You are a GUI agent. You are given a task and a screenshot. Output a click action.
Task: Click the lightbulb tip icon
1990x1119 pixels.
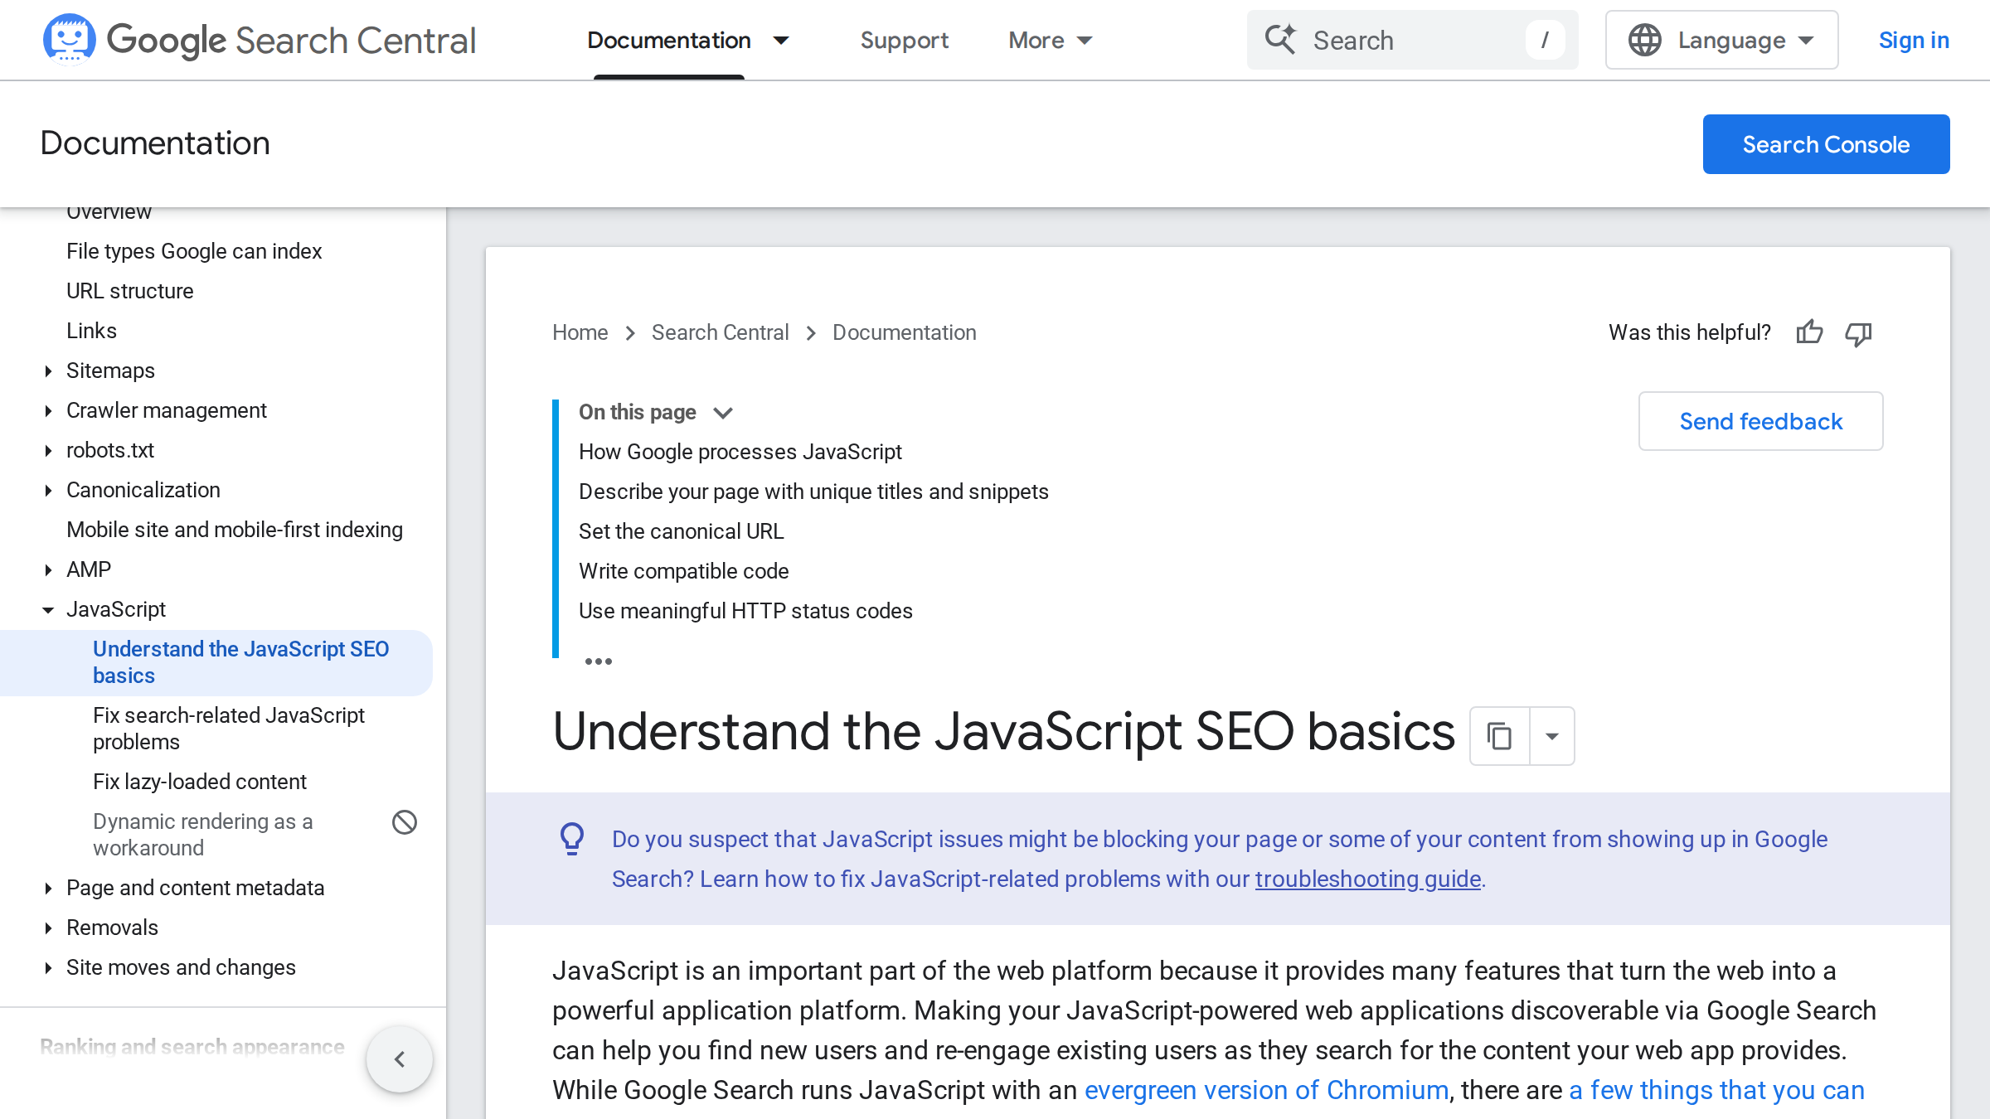pos(572,839)
